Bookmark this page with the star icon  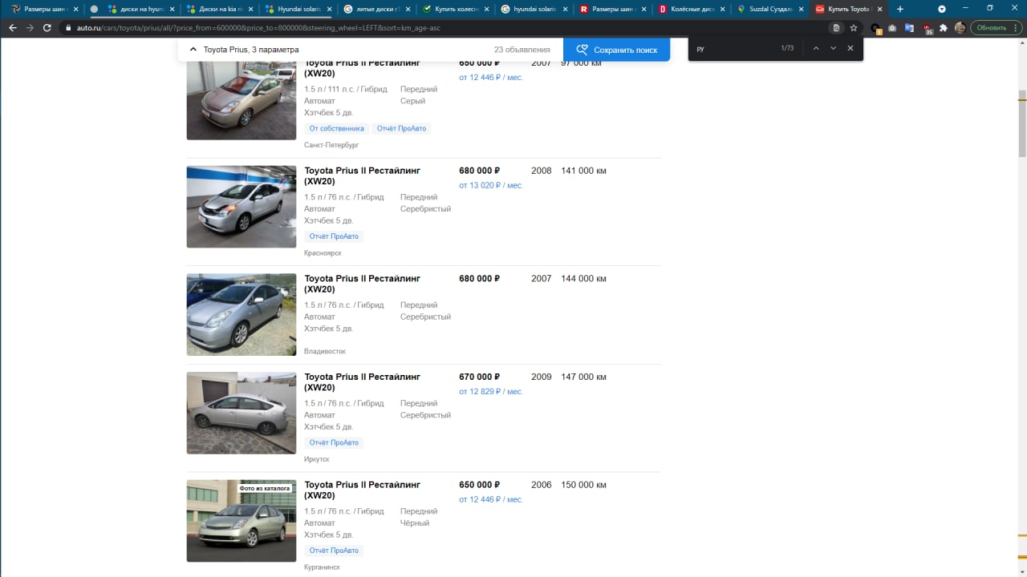click(854, 27)
